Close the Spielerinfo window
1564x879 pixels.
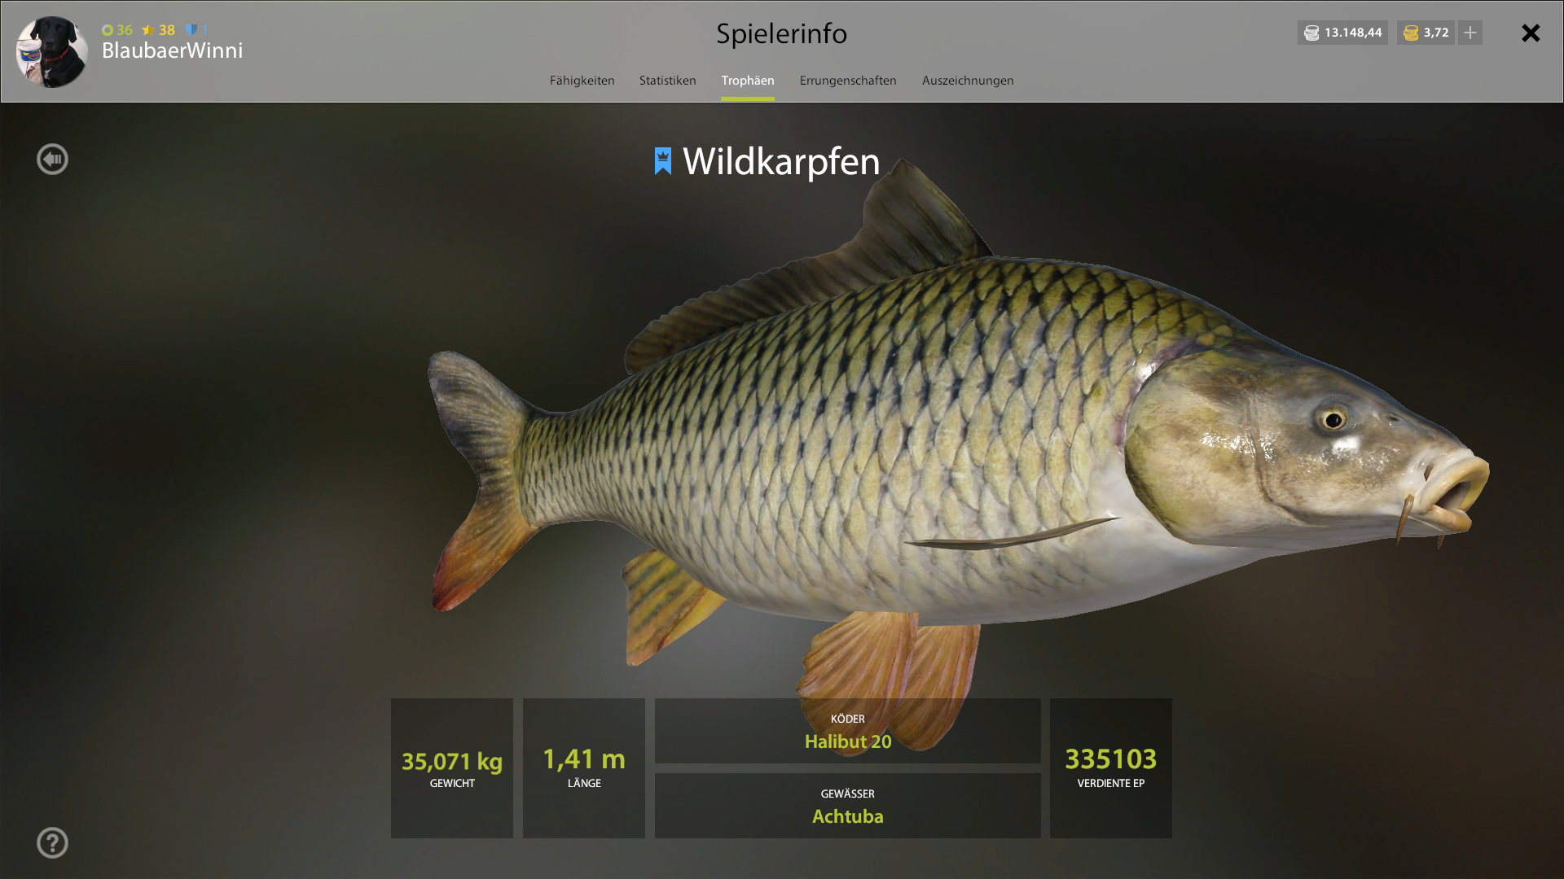pos(1531,33)
